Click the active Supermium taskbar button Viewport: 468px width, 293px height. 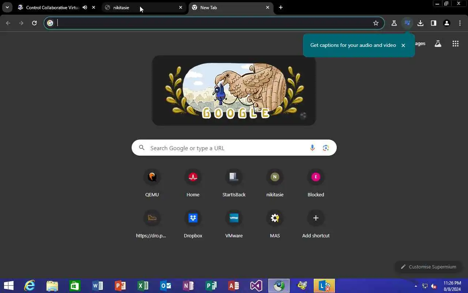[279, 286]
